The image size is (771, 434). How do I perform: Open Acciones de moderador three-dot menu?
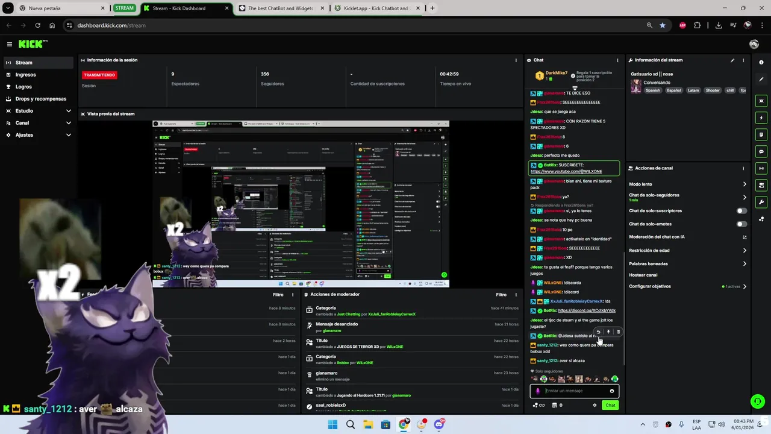(516, 295)
